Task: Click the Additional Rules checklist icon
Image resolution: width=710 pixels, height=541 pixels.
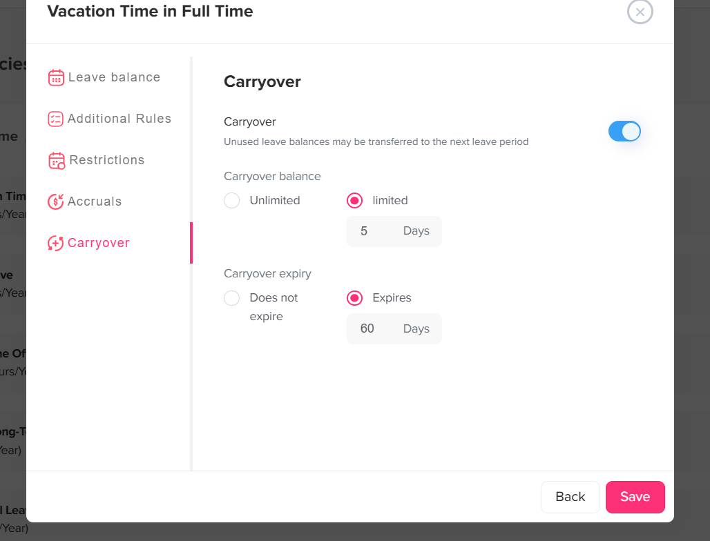Action: tap(56, 119)
